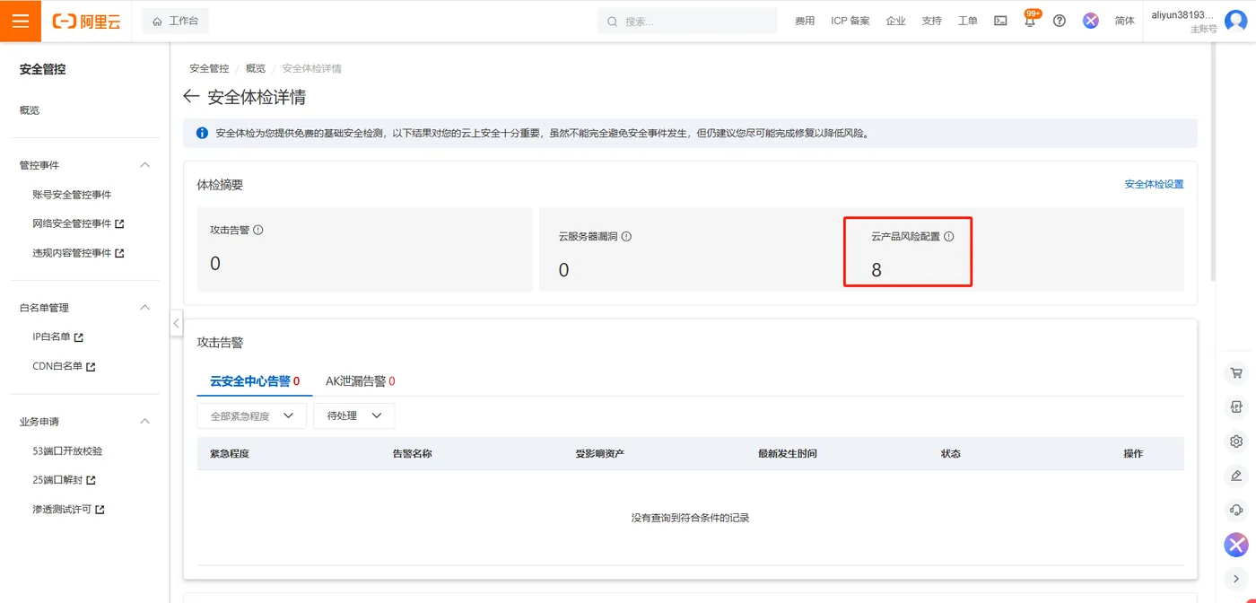Open the floating AI assistant icon
Image resolution: width=1256 pixels, height=603 pixels.
(x=1236, y=545)
